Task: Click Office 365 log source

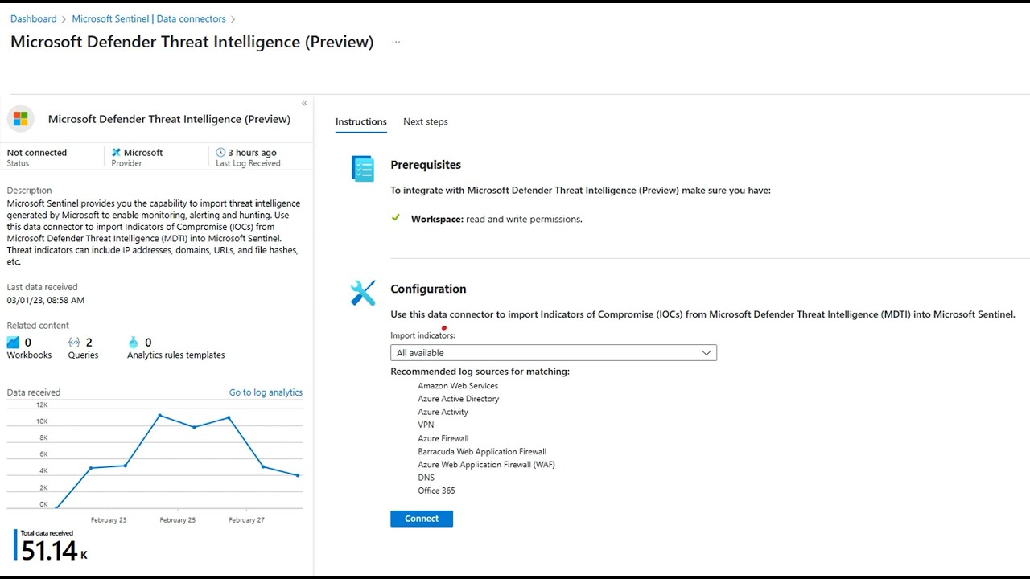Action: click(436, 491)
